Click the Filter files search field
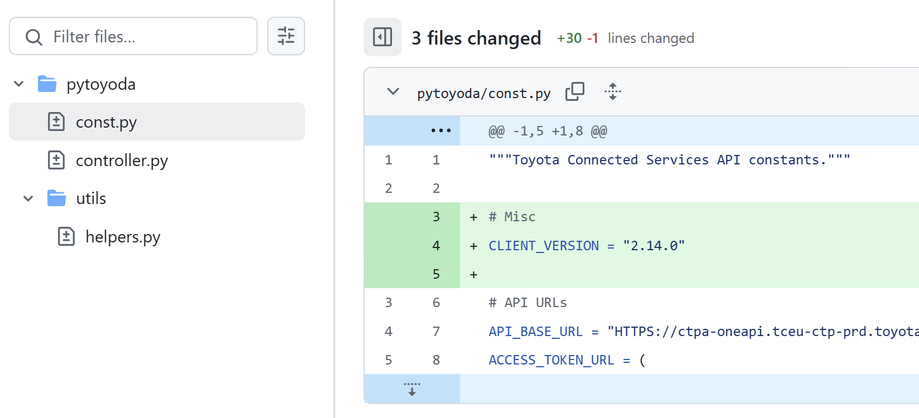 (x=151, y=37)
